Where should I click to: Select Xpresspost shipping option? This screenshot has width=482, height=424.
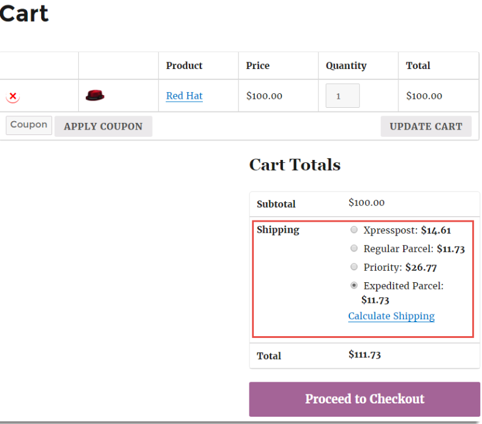tap(354, 230)
